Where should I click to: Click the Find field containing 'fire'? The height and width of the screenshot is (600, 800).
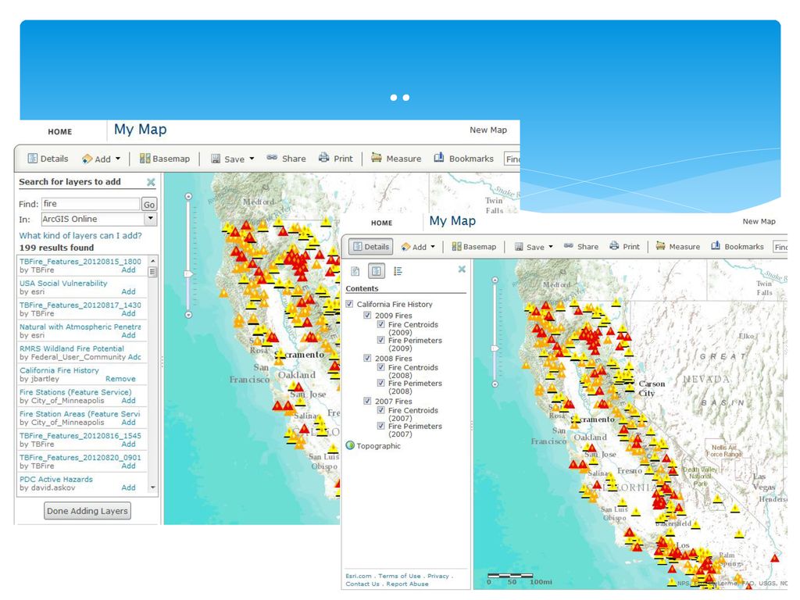91,204
